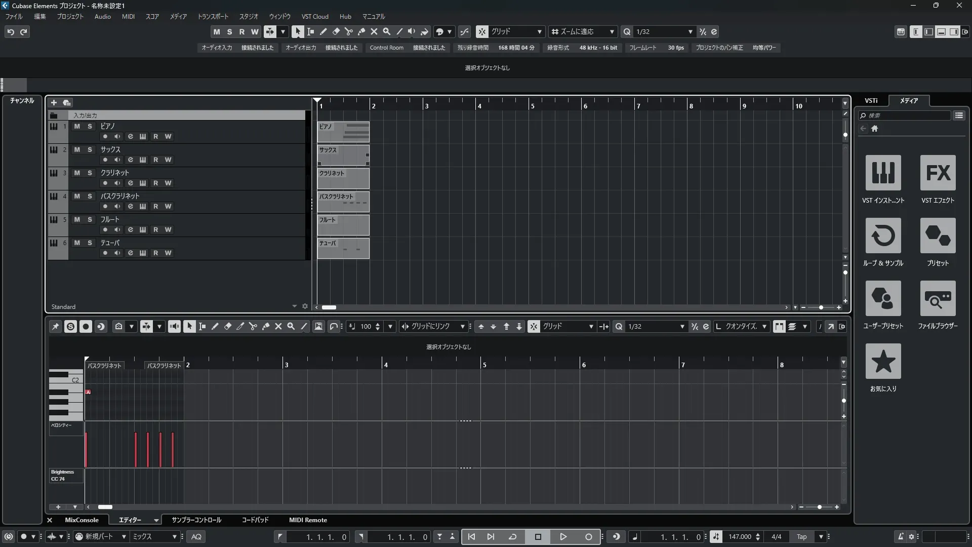
Task: Select the Eraser tool in main toolbar
Action: [336, 31]
